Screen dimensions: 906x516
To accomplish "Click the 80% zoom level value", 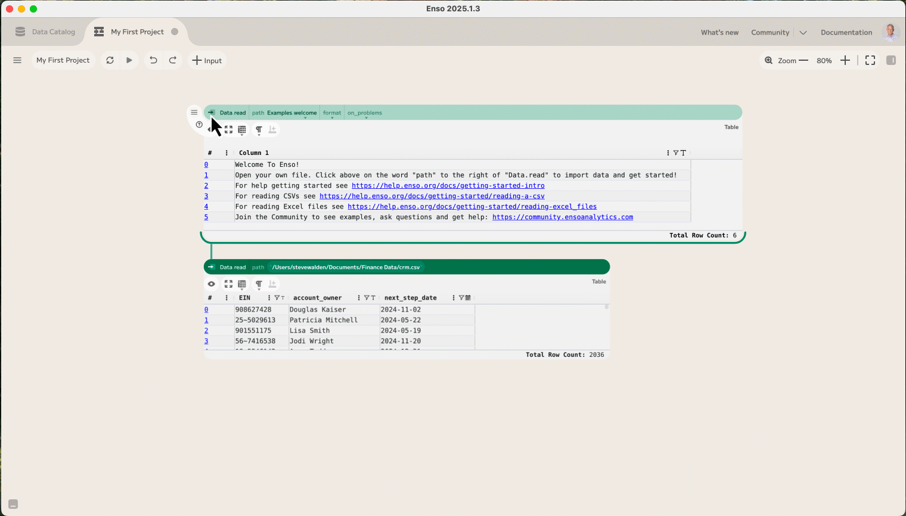I will pyautogui.click(x=824, y=61).
